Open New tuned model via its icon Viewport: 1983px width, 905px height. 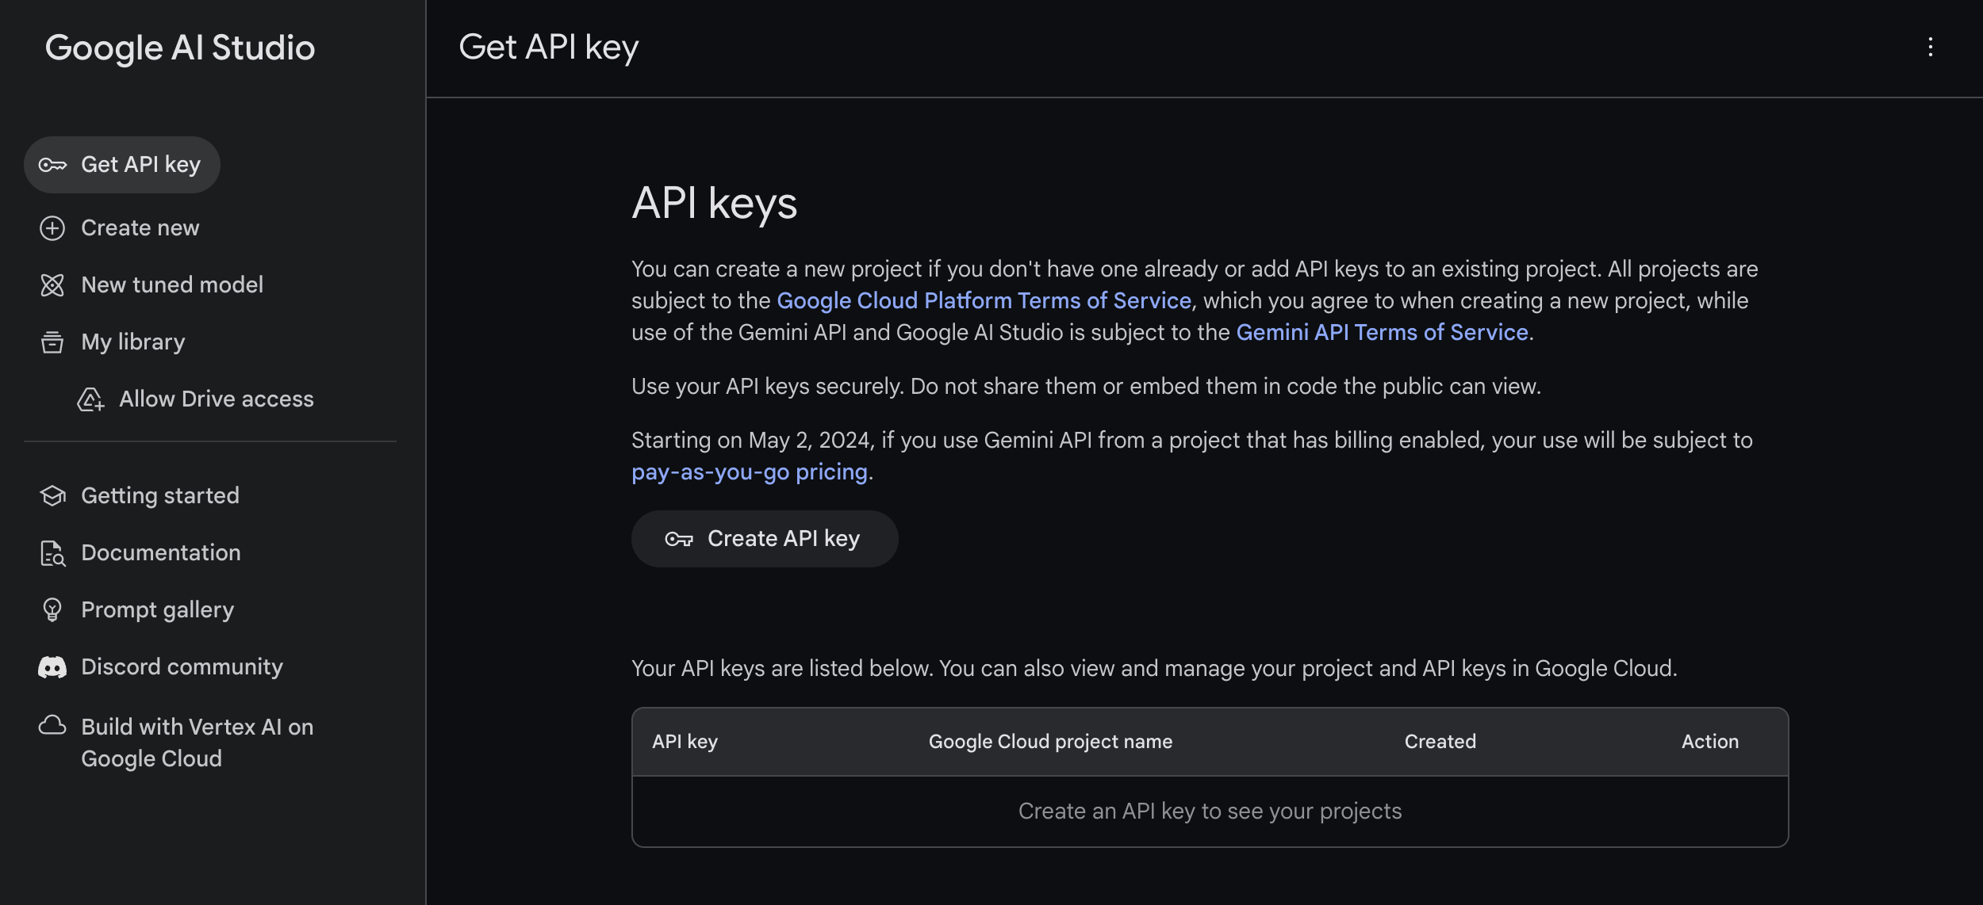coord(52,284)
